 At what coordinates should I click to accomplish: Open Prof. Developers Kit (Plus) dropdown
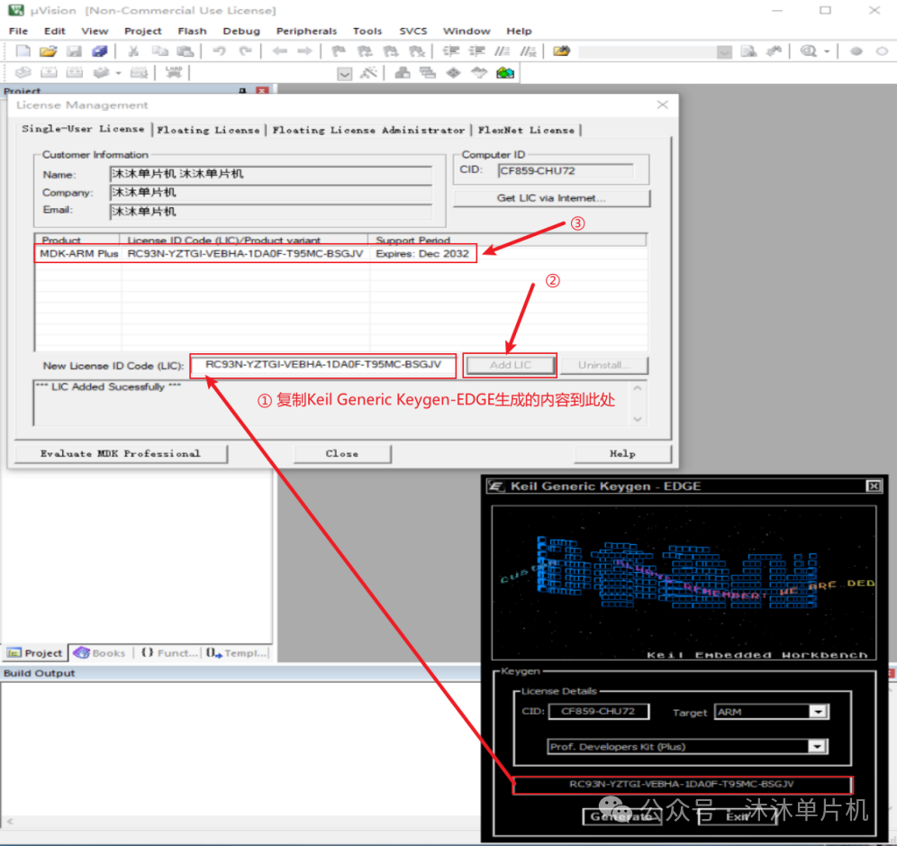click(817, 746)
